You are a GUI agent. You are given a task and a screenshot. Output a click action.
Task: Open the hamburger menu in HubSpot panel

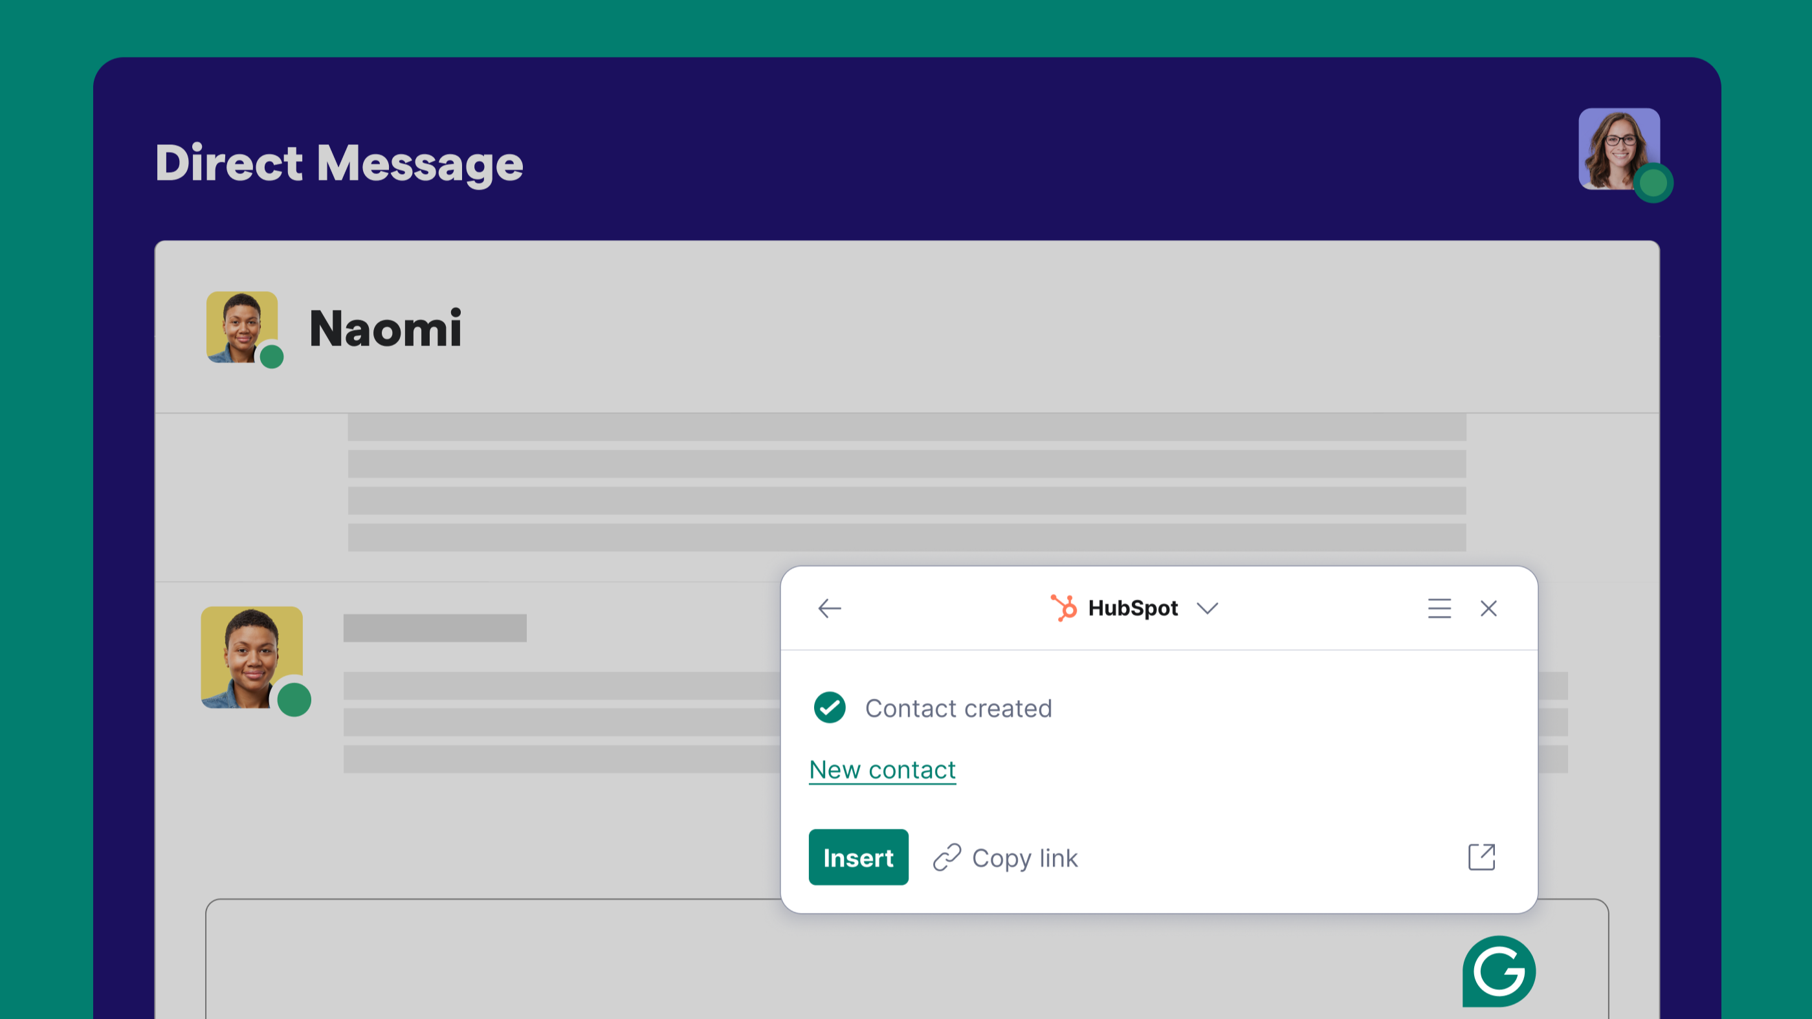[x=1439, y=608]
